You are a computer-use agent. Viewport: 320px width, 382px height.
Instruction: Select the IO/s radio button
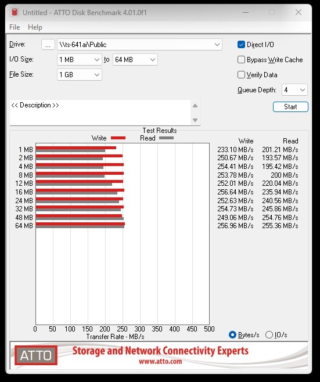click(x=269, y=335)
